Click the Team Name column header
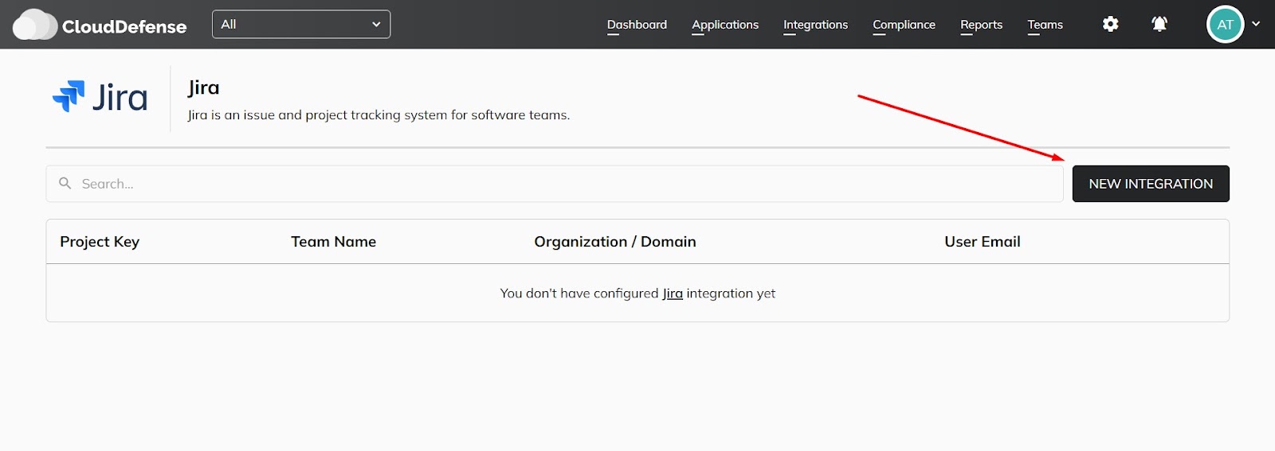1275x451 pixels. [x=333, y=242]
